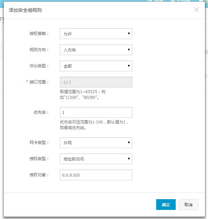Click the 端口范围 required field label
The image size is (208, 219).
39,82
